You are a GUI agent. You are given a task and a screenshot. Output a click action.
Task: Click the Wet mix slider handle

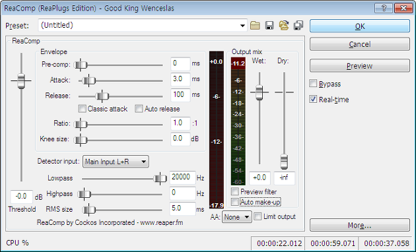click(260, 92)
